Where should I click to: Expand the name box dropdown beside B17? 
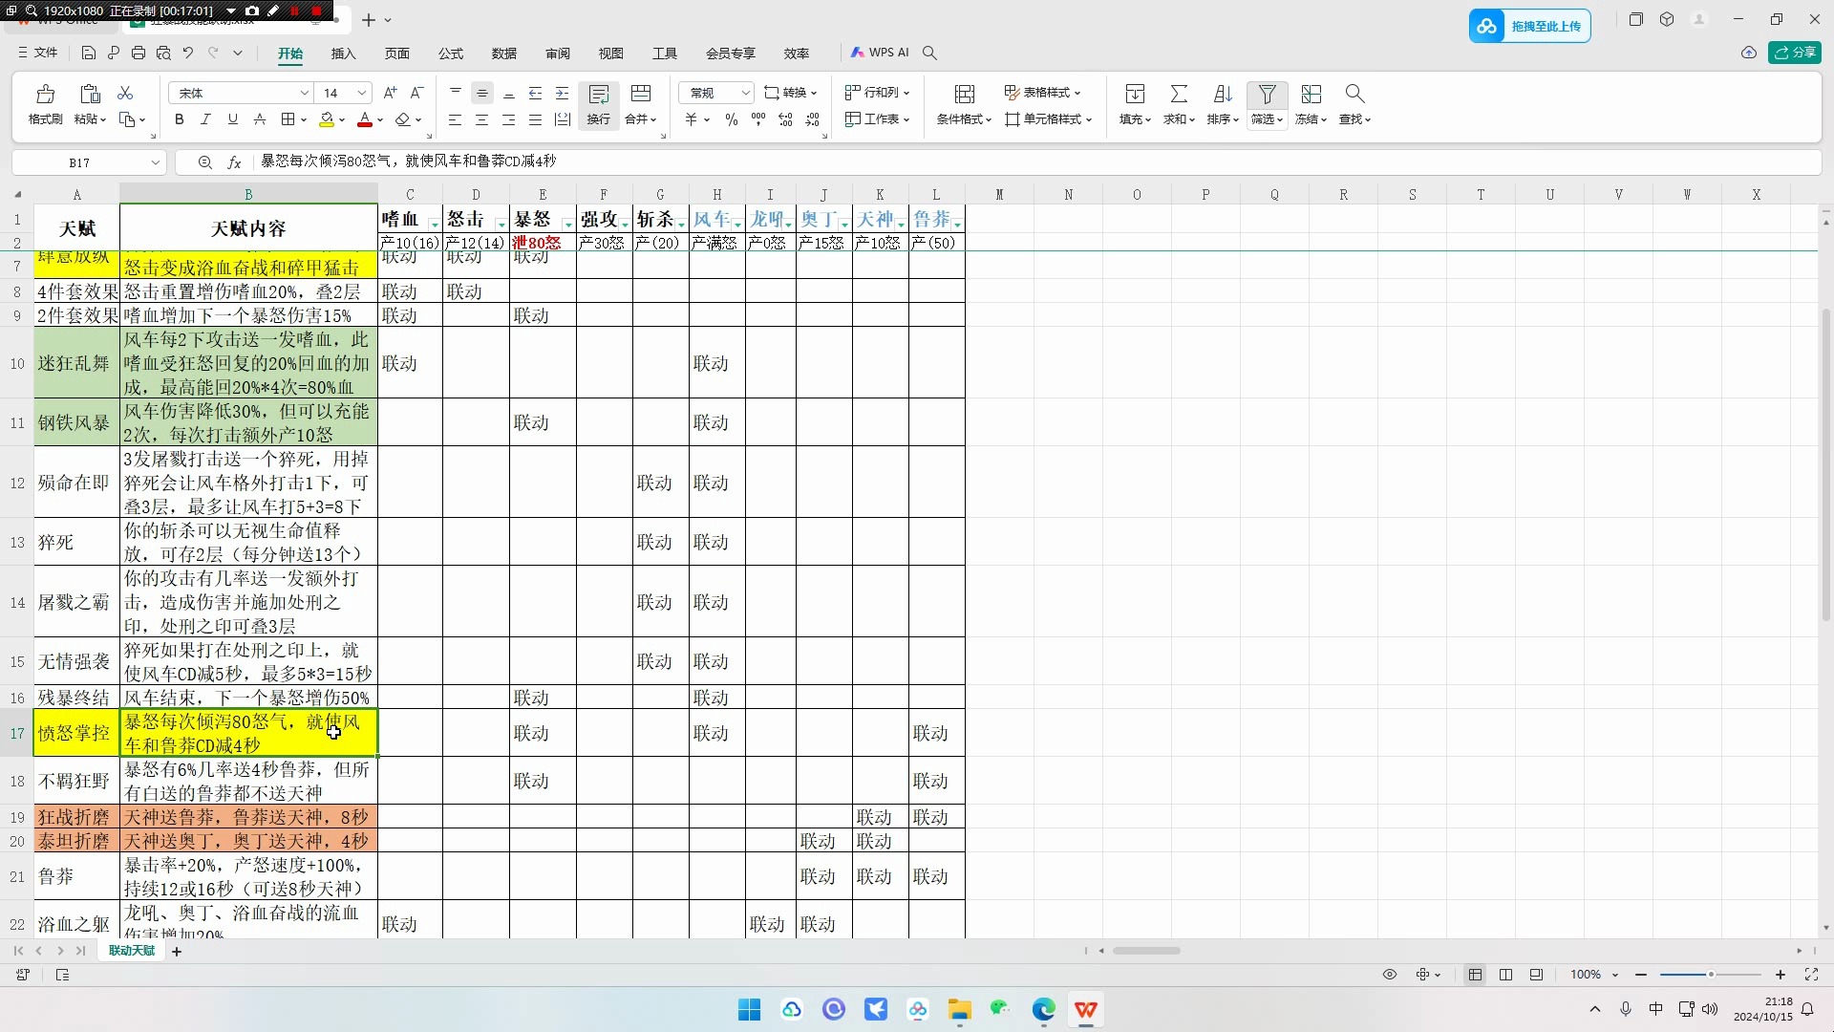pyautogui.click(x=155, y=162)
